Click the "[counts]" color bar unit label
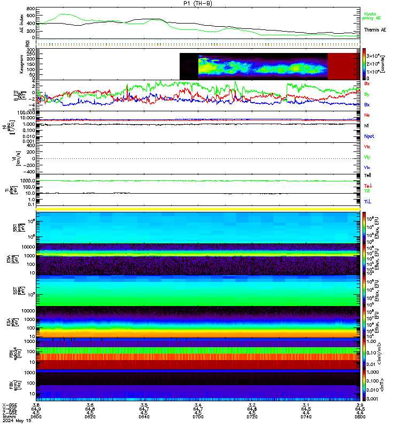The height and width of the screenshot is (428, 401). 383,64
